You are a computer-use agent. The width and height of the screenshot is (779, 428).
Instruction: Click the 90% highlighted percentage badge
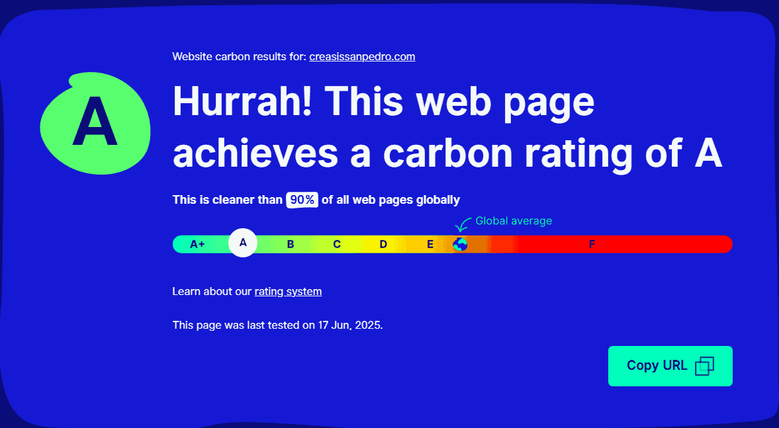pyautogui.click(x=302, y=200)
